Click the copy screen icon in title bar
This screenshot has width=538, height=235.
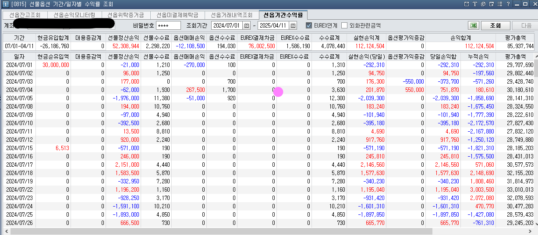[x=482, y=4]
